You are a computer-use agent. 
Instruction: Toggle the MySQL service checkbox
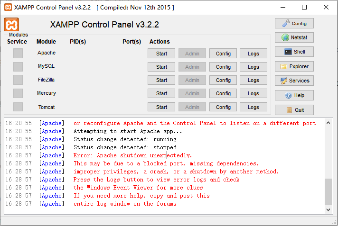(x=18, y=66)
